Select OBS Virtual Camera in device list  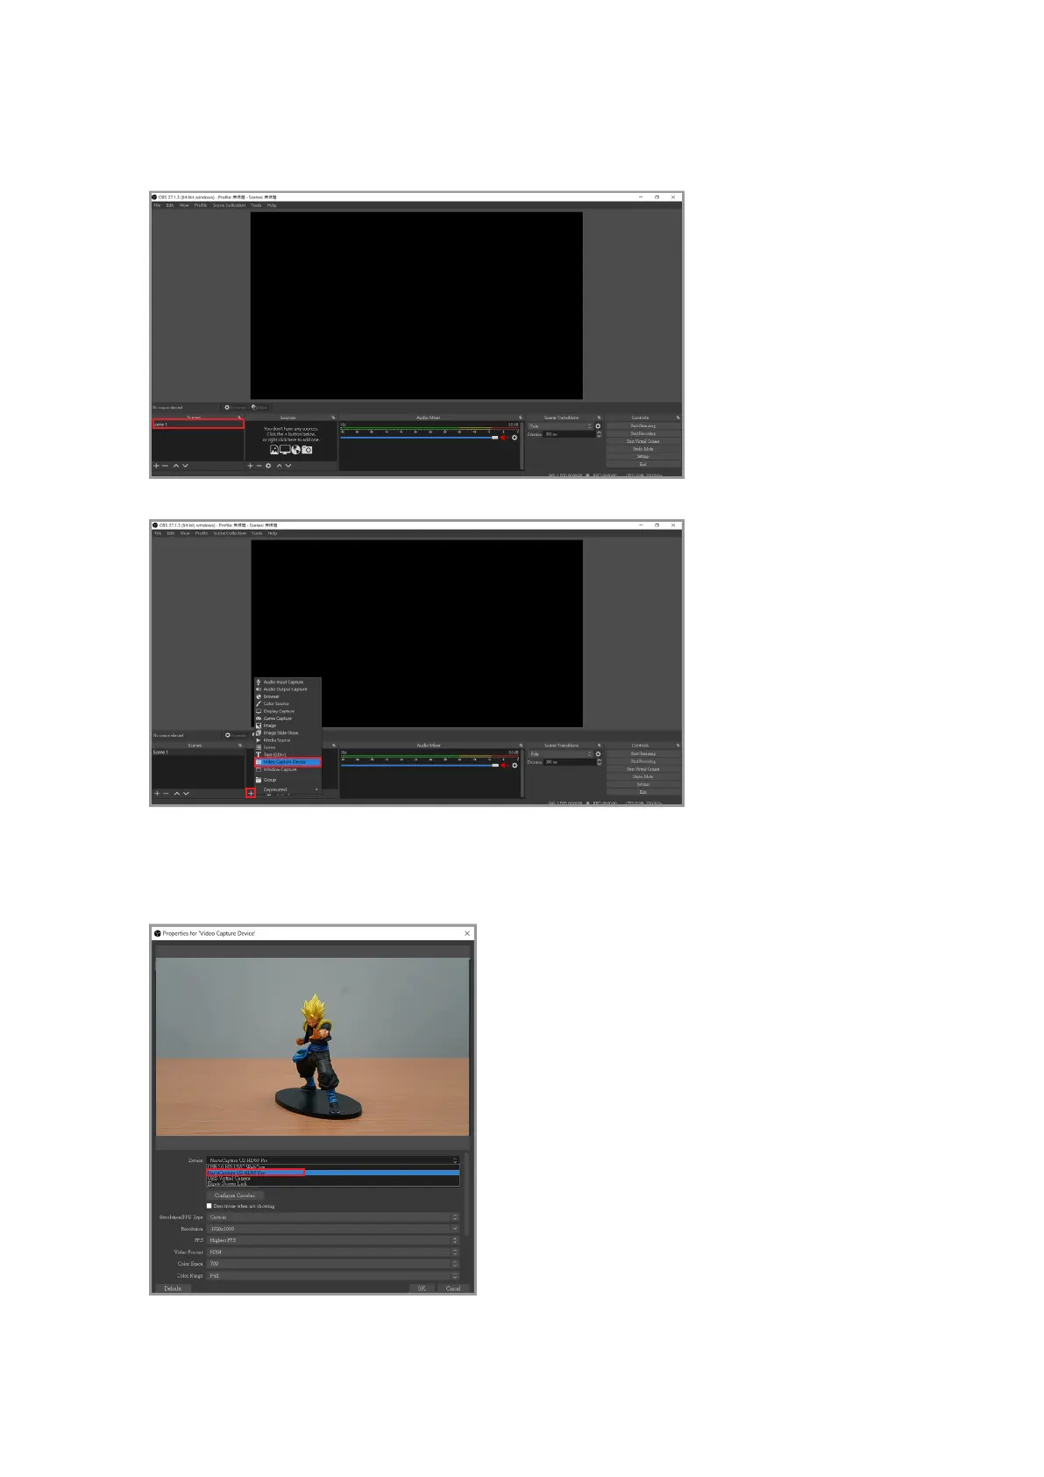pyautogui.click(x=332, y=1178)
